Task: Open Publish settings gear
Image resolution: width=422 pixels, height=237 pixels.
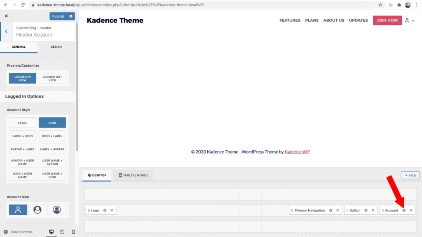Action: pos(71,16)
